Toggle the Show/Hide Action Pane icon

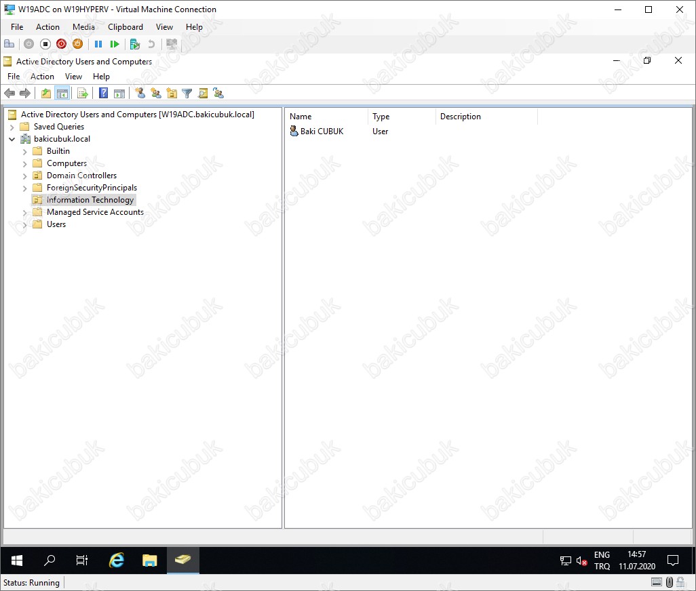coord(119,93)
